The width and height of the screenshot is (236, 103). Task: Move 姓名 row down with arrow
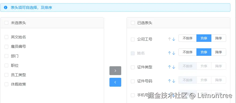[174, 53]
